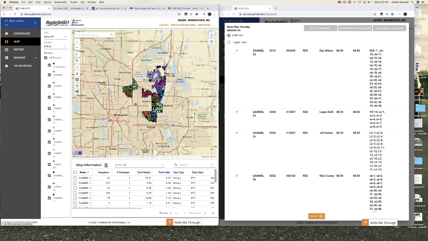Open DASHBOARD from the sidebar

[x=22, y=33]
